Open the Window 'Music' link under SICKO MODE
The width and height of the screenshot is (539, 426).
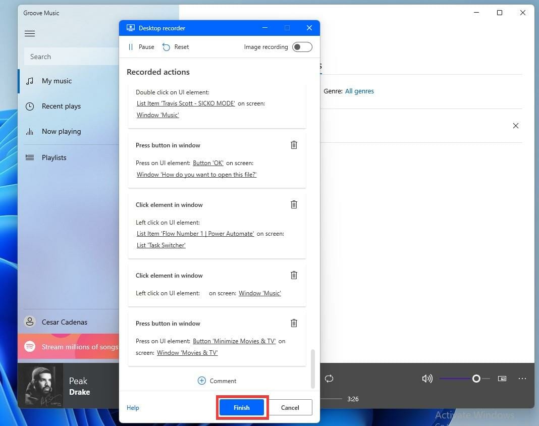click(x=158, y=115)
